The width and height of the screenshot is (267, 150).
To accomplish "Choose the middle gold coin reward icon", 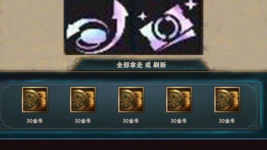I will point(131,100).
